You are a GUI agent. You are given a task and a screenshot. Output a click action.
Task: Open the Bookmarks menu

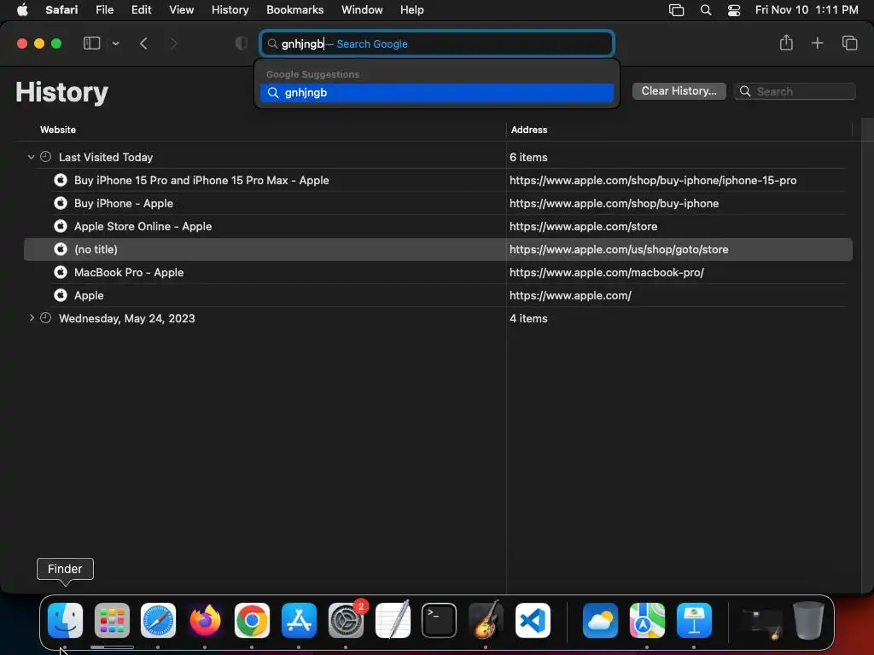pos(294,9)
